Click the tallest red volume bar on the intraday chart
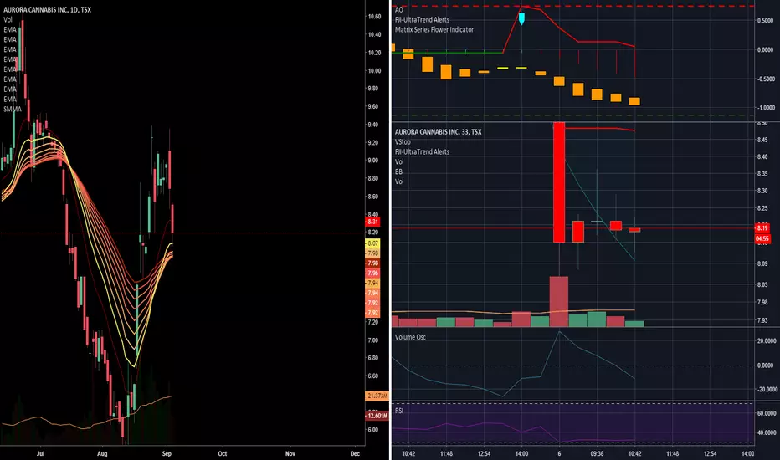This screenshot has height=460, width=780. pyautogui.click(x=559, y=301)
